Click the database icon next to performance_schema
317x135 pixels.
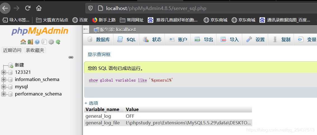tap(11, 94)
